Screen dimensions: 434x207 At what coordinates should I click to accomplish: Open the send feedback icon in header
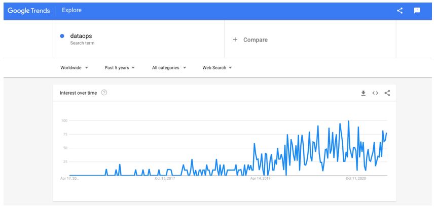[417, 11]
